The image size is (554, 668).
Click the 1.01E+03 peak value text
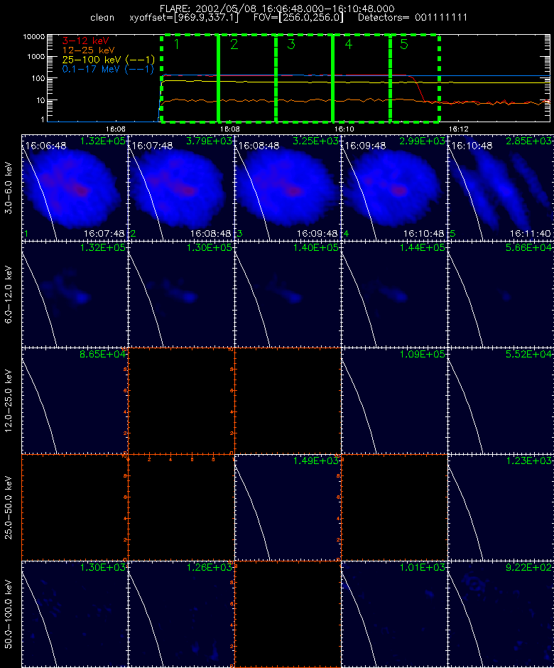pos(422,567)
